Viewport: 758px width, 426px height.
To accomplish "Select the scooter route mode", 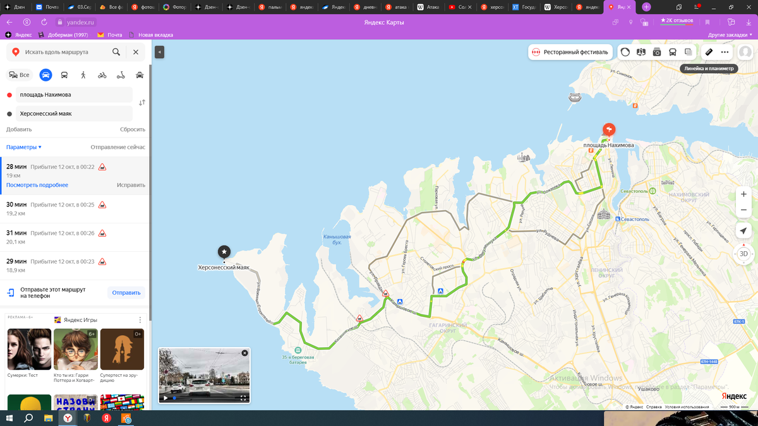I will [120, 74].
